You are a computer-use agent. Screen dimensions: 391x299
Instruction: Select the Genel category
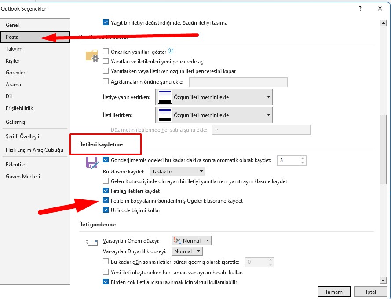click(x=35, y=25)
